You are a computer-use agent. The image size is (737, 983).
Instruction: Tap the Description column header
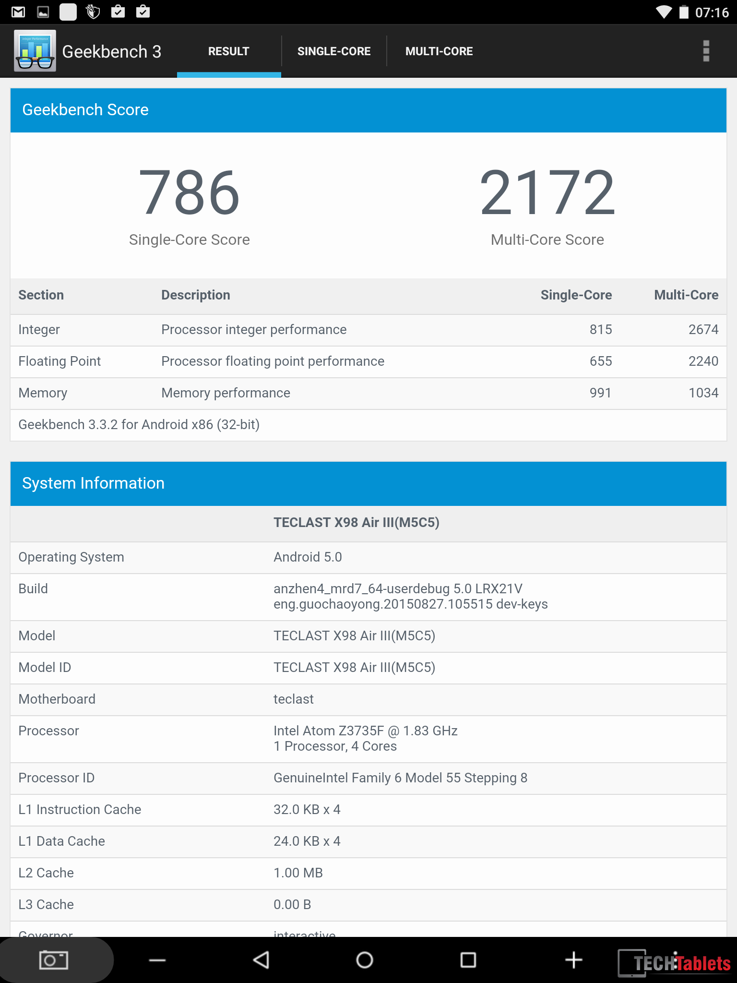tap(196, 295)
